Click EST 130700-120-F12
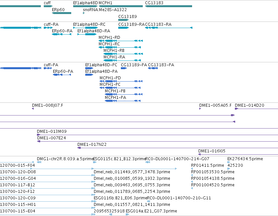The image size is (278, 216). point(17,192)
